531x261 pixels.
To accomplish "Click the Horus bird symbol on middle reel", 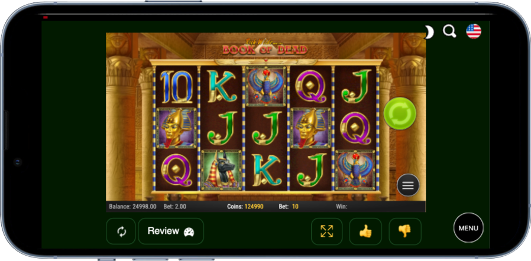I will click(x=266, y=87).
